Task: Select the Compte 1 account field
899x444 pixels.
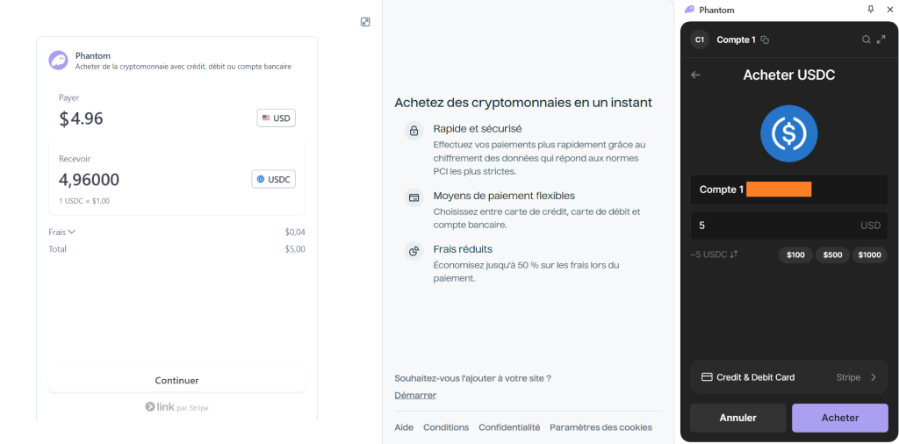Action: [x=789, y=190]
